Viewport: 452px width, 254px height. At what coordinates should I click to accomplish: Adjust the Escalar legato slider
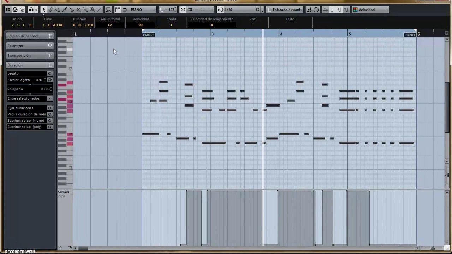[30, 84]
